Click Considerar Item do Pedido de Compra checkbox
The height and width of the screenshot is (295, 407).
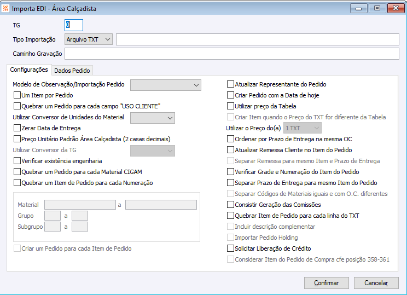pos(230,259)
